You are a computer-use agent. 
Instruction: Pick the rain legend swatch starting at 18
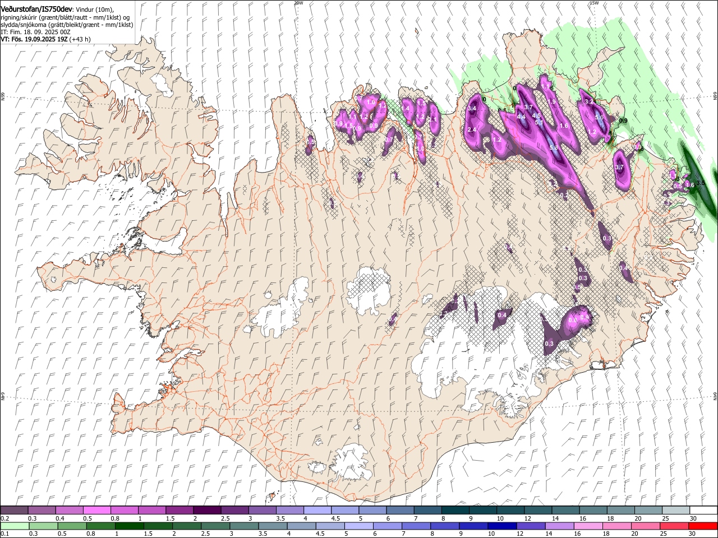(616, 526)
